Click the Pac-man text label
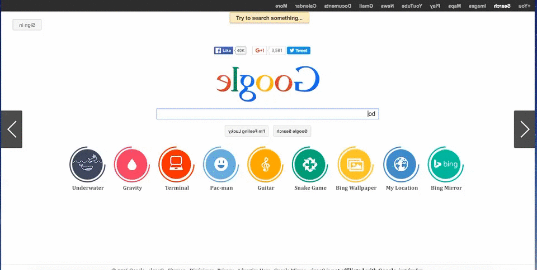537x270 pixels. pos(222,188)
